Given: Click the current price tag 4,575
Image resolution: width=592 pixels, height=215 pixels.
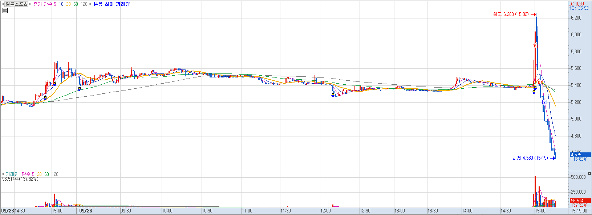Looking at the screenshot, I should click(580, 155).
